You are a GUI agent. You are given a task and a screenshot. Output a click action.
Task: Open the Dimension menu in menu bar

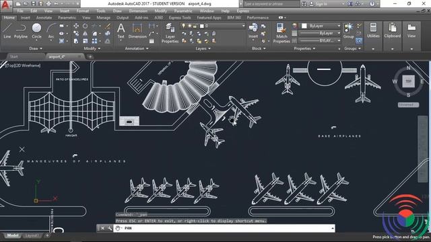coord(138,11)
